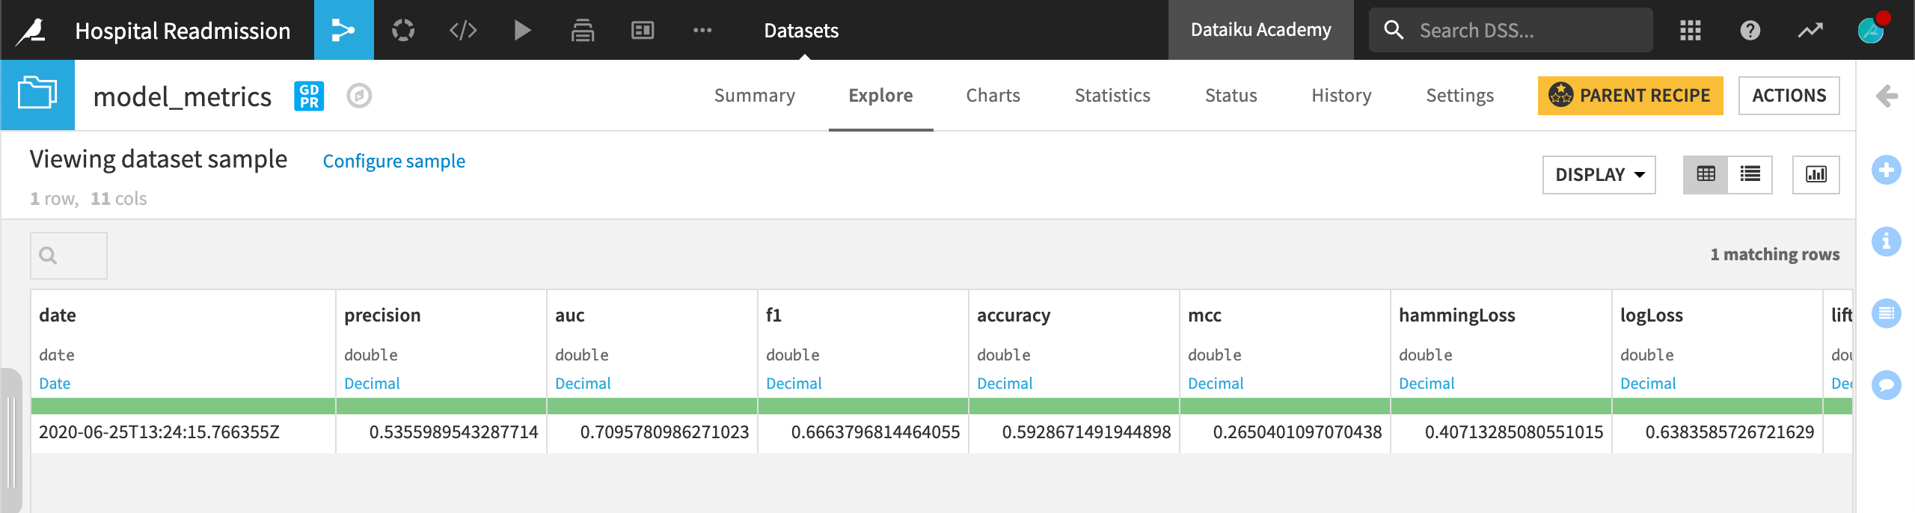Image resolution: width=1915 pixels, height=513 pixels.
Task: Open the logLoss column header menu
Action: coord(1652,316)
